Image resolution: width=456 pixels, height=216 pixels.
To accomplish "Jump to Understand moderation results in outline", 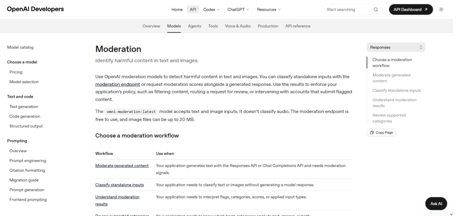I will pyautogui.click(x=395, y=102).
